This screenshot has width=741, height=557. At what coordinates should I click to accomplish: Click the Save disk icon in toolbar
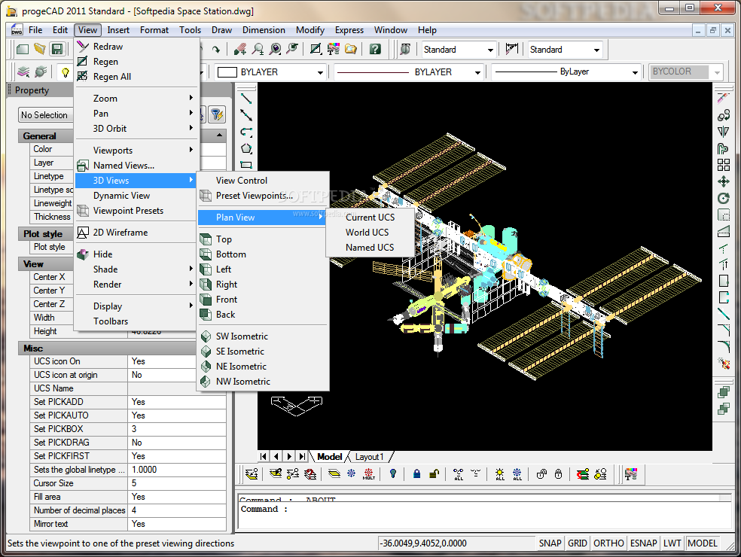click(57, 49)
